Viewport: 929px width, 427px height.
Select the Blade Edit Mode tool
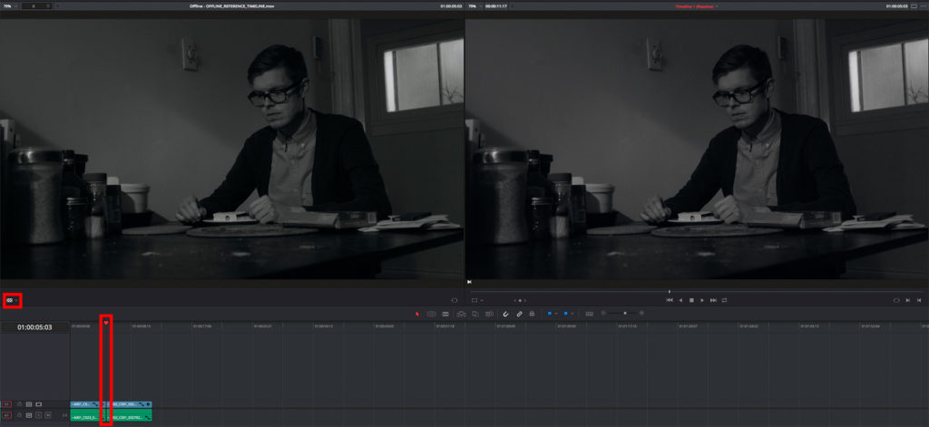445,314
